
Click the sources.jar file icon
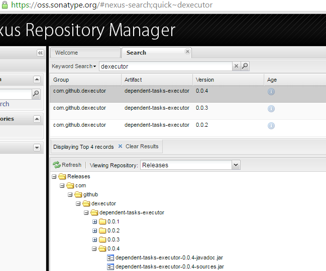(111, 267)
